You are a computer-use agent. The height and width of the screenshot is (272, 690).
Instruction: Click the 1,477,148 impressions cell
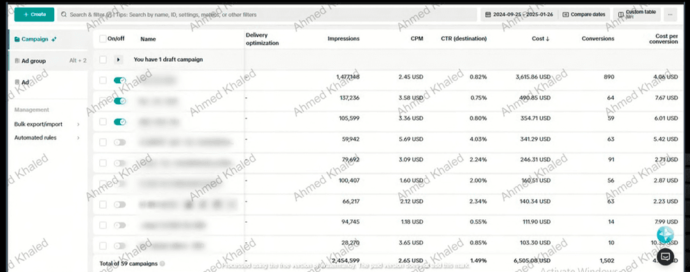pos(348,77)
